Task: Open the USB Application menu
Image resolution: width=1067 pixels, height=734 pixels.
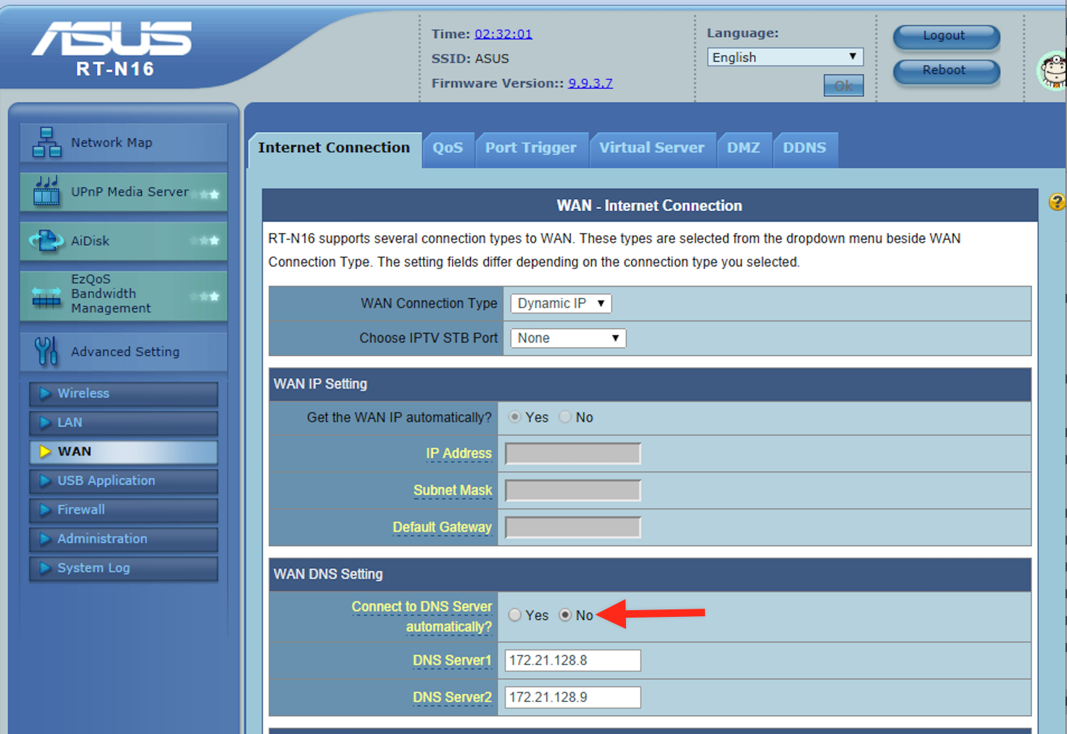Action: [x=124, y=481]
